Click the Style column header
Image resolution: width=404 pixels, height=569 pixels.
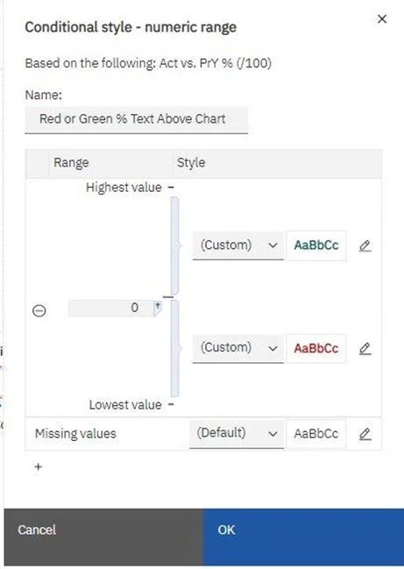(191, 162)
